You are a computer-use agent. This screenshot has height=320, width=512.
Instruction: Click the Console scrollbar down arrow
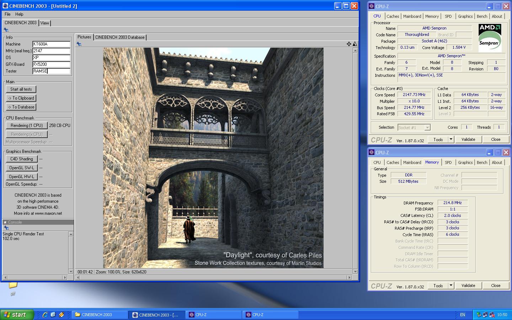[71, 272]
